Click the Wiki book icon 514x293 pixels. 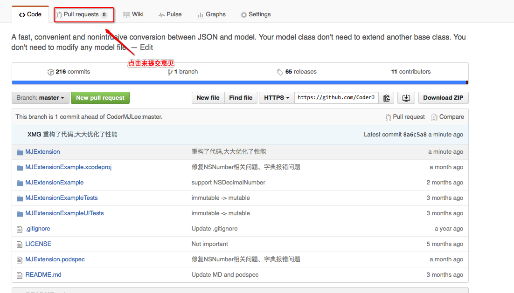pyautogui.click(x=126, y=15)
